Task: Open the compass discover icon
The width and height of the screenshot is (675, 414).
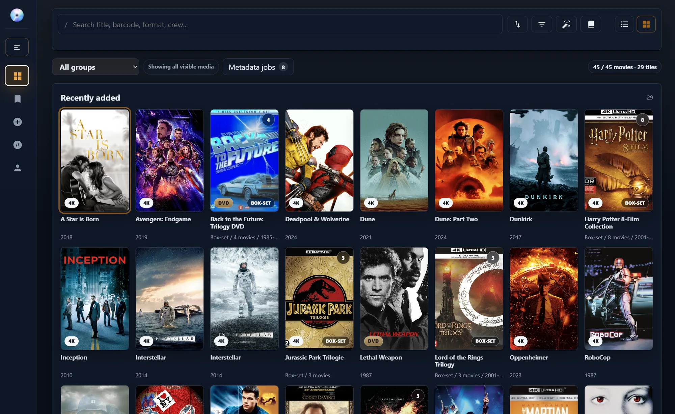Action: tap(18, 145)
